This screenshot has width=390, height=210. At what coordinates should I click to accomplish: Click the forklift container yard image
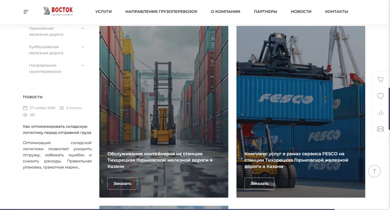point(164,112)
